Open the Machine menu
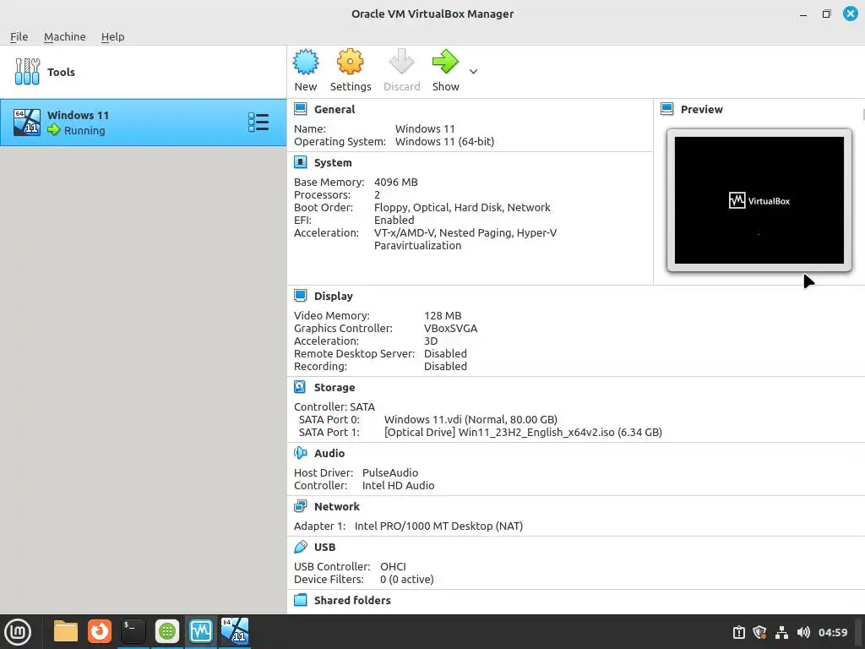The image size is (865, 649). pyautogui.click(x=64, y=36)
